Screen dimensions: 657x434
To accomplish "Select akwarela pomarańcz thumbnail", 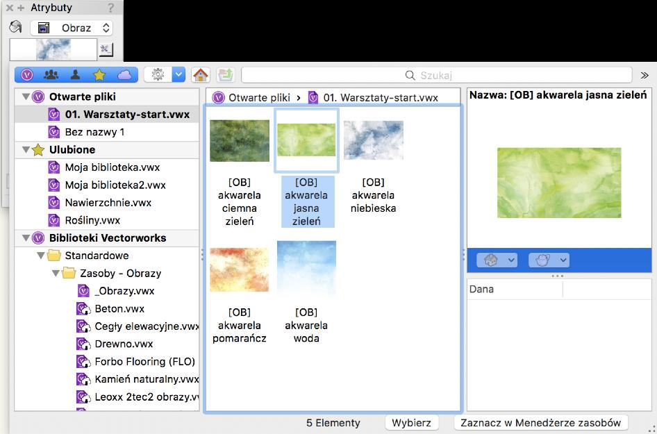I will 239,270.
